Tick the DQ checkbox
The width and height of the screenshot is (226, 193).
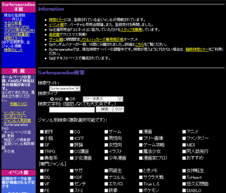click(42, 177)
